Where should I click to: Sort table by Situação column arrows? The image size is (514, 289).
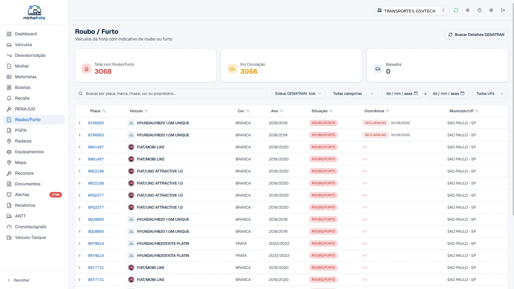pyautogui.click(x=331, y=111)
